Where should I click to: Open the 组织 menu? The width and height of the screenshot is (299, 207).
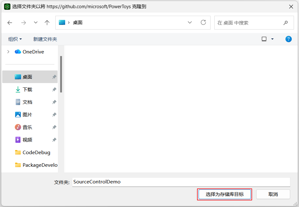point(15,39)
